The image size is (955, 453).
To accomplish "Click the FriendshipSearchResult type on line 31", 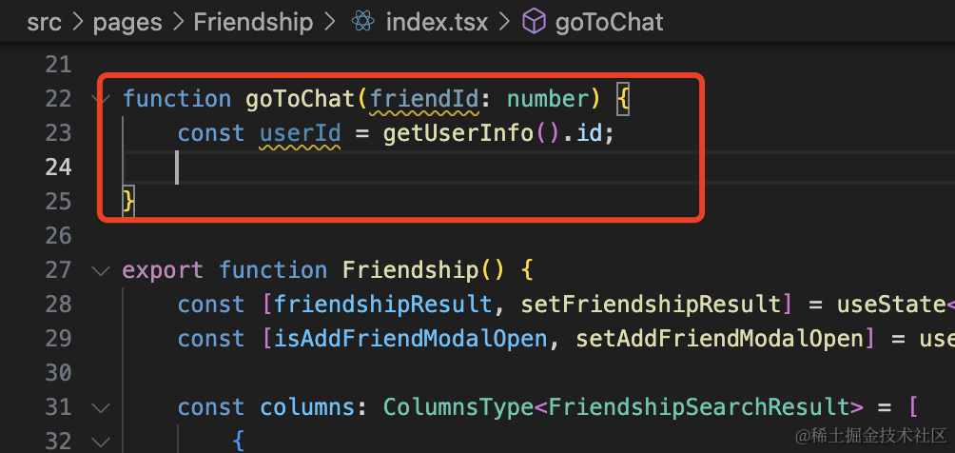I will [699, 407].
